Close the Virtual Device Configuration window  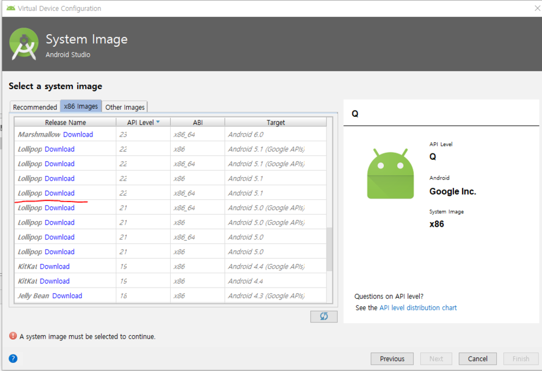(537, 8)
